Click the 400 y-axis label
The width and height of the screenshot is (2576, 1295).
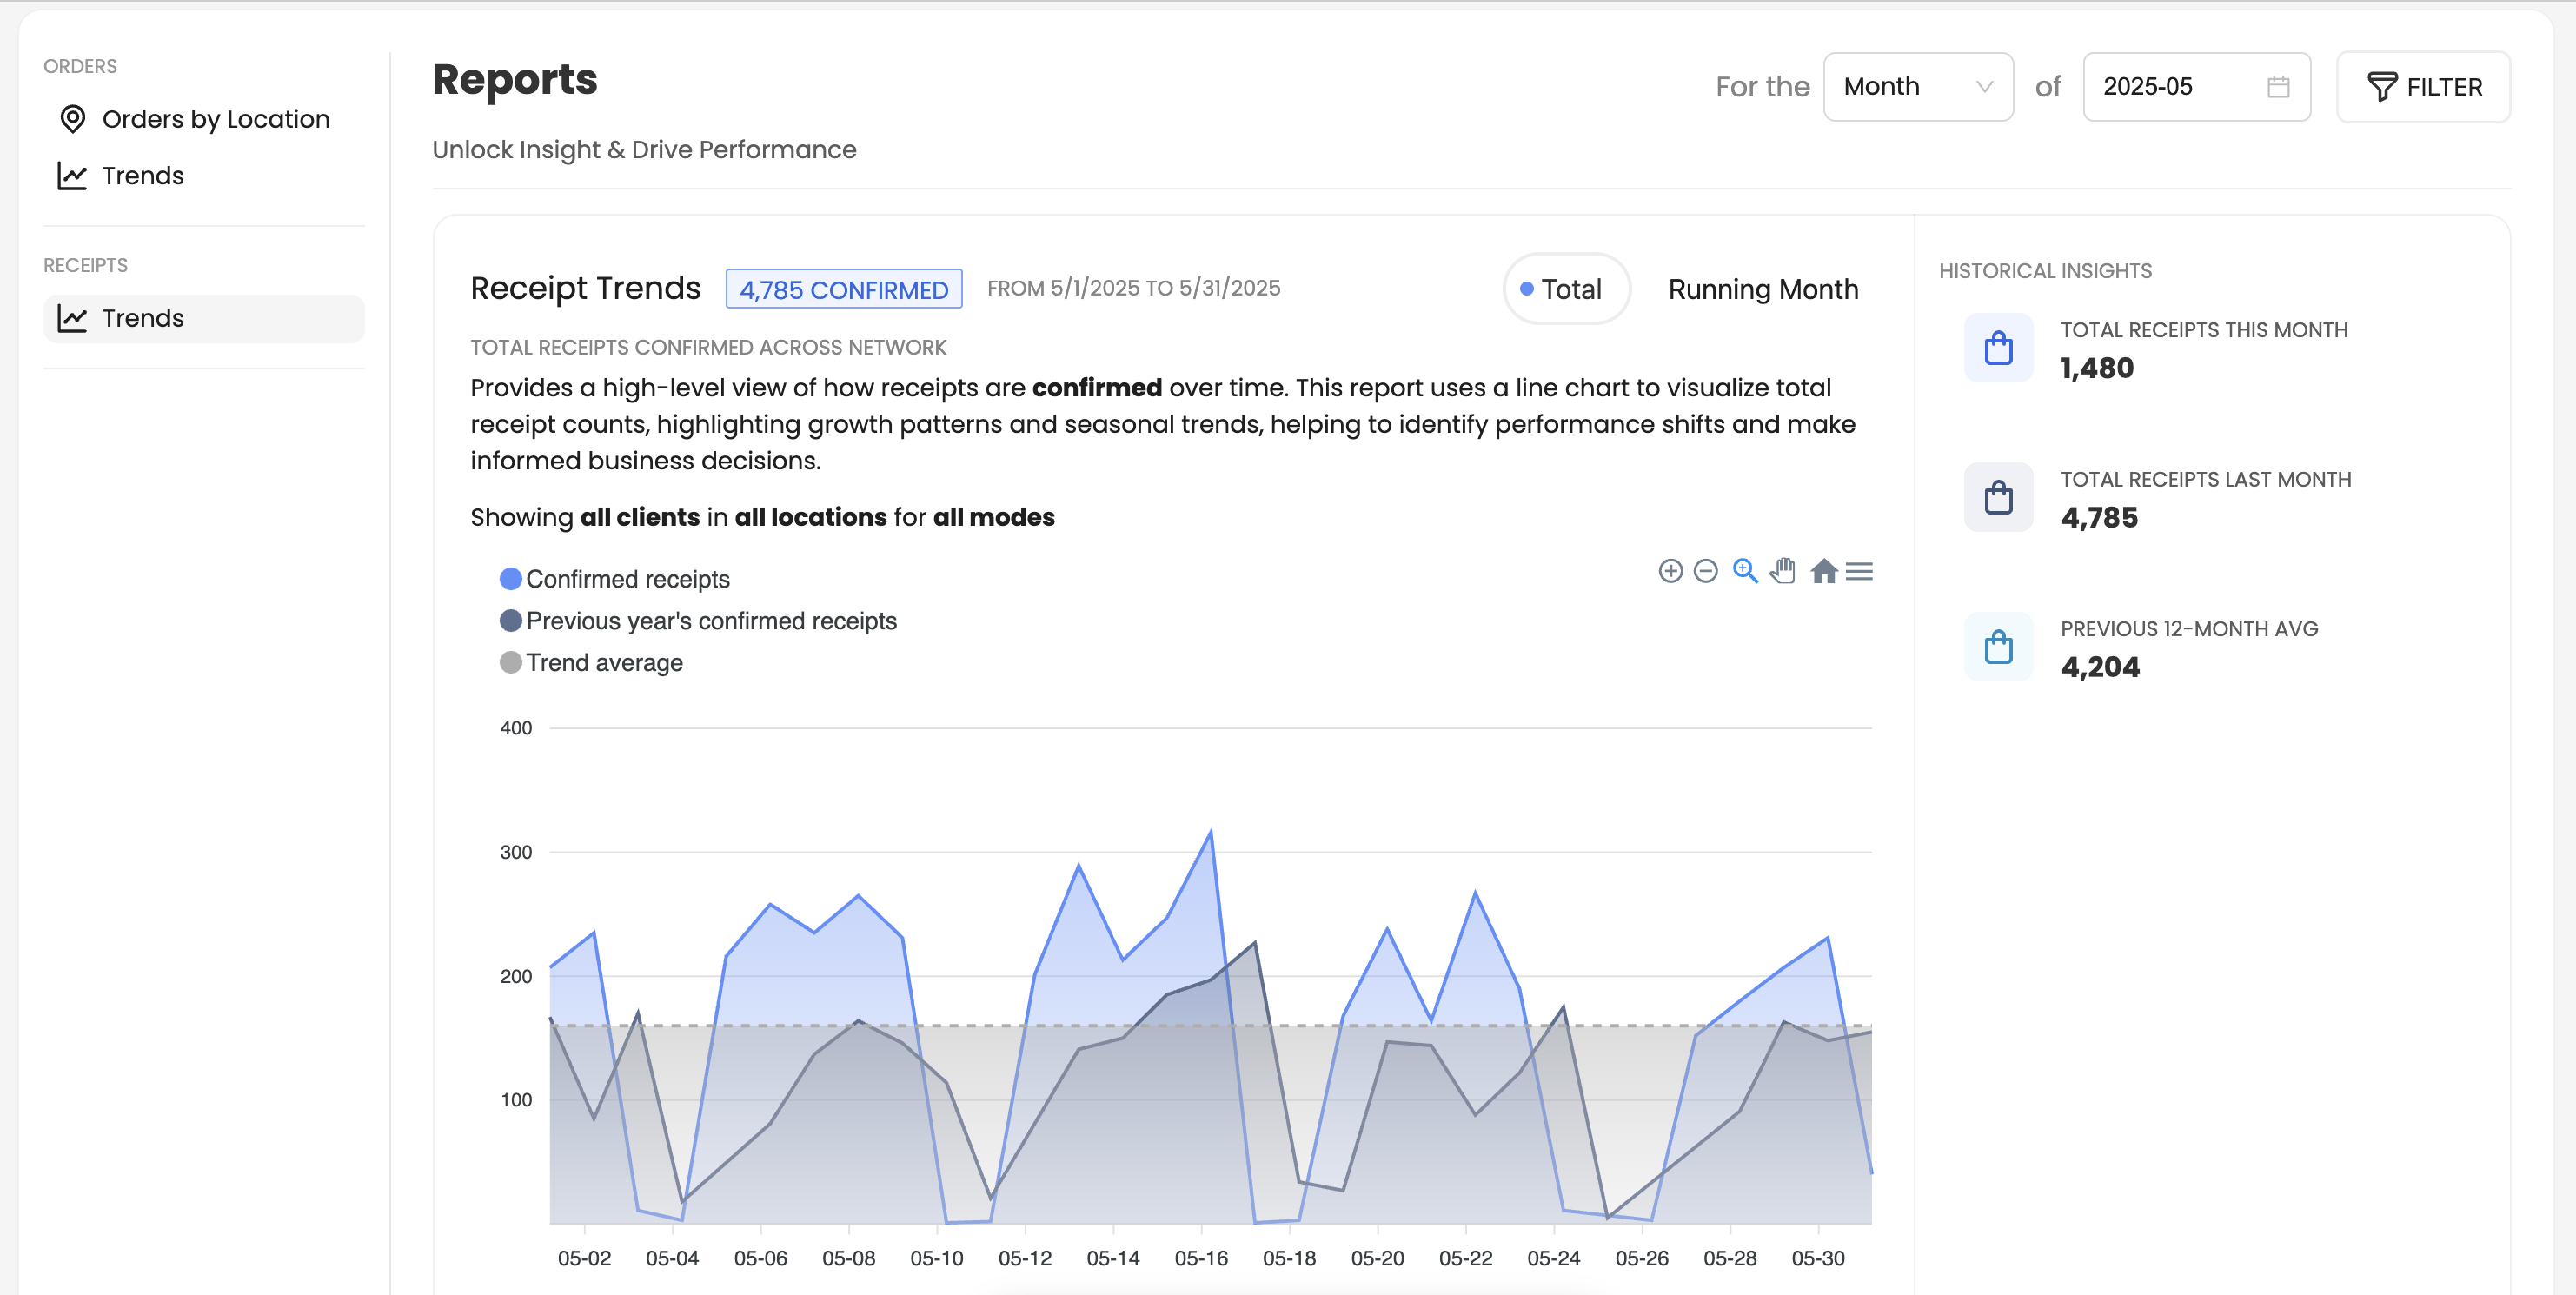(x=516, y=728)
